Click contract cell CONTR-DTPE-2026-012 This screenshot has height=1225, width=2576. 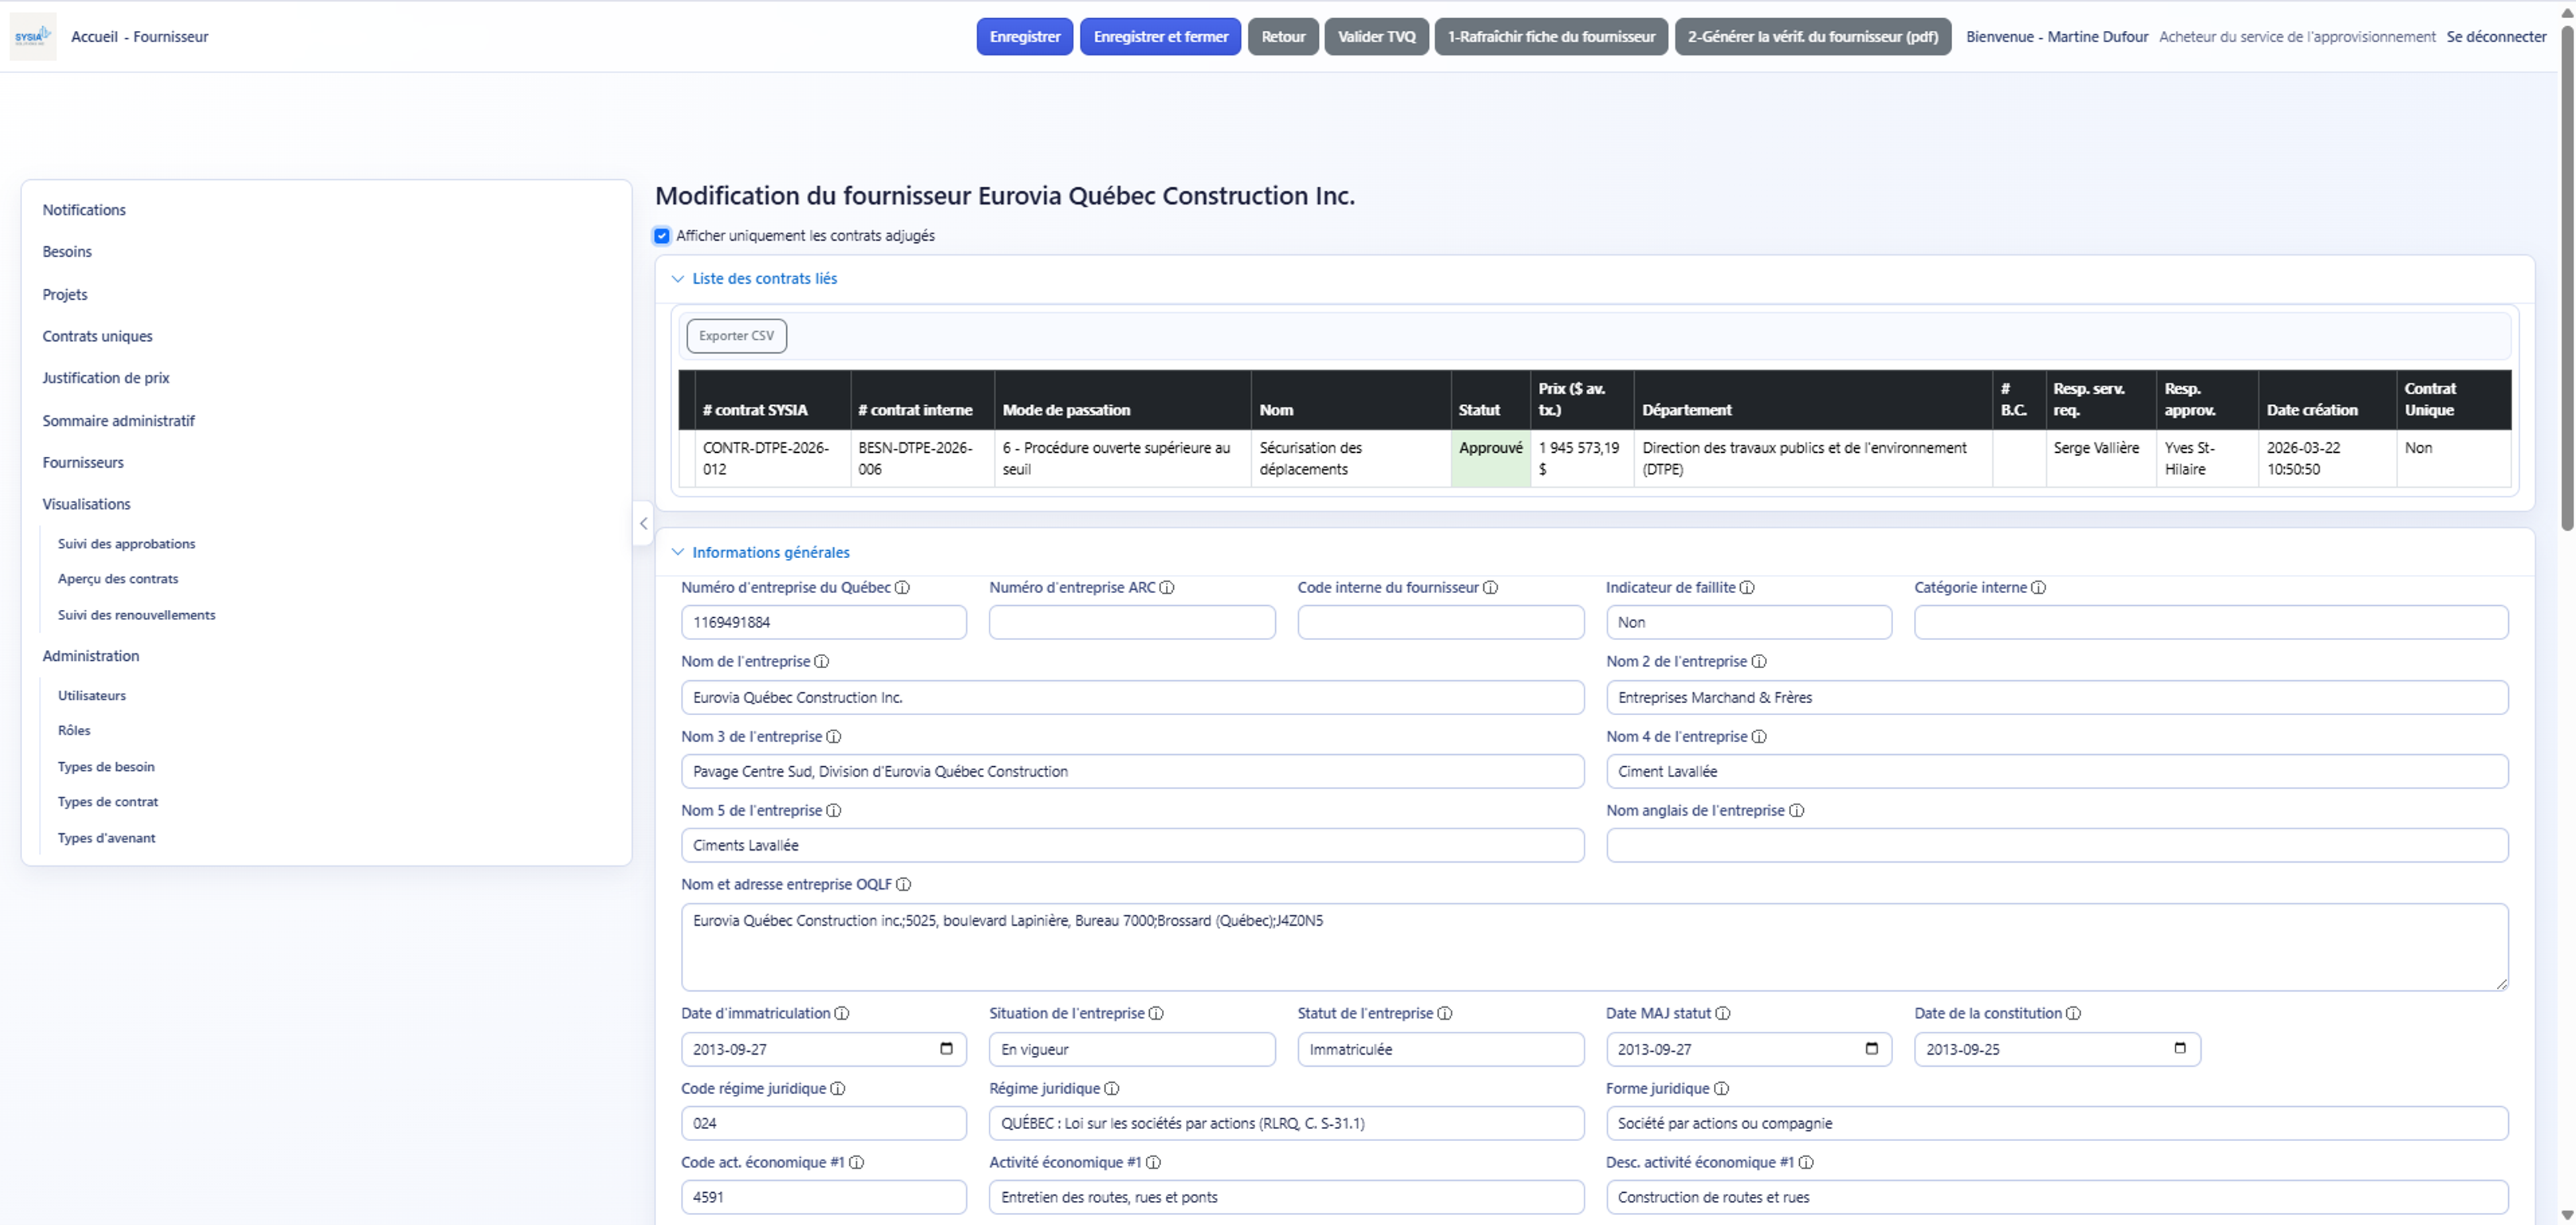pyautogui.click(x=772, y=459)
